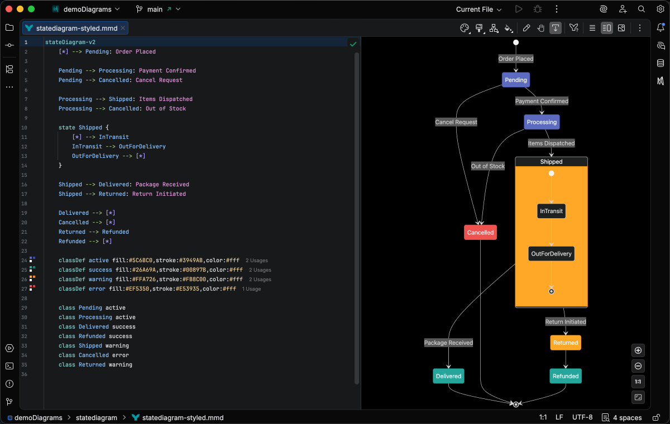670x424 pixels.
Task: Switch to preview-only view mode
Action: (621, 28)
